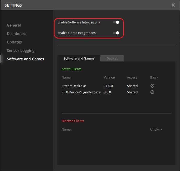
Task: Click the Block column header
Action: click(x=154, y=77)
